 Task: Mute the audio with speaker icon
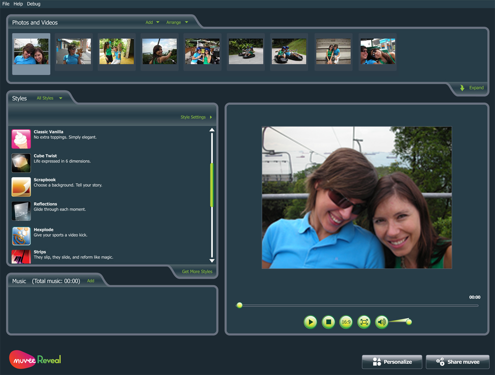(382, 322)
